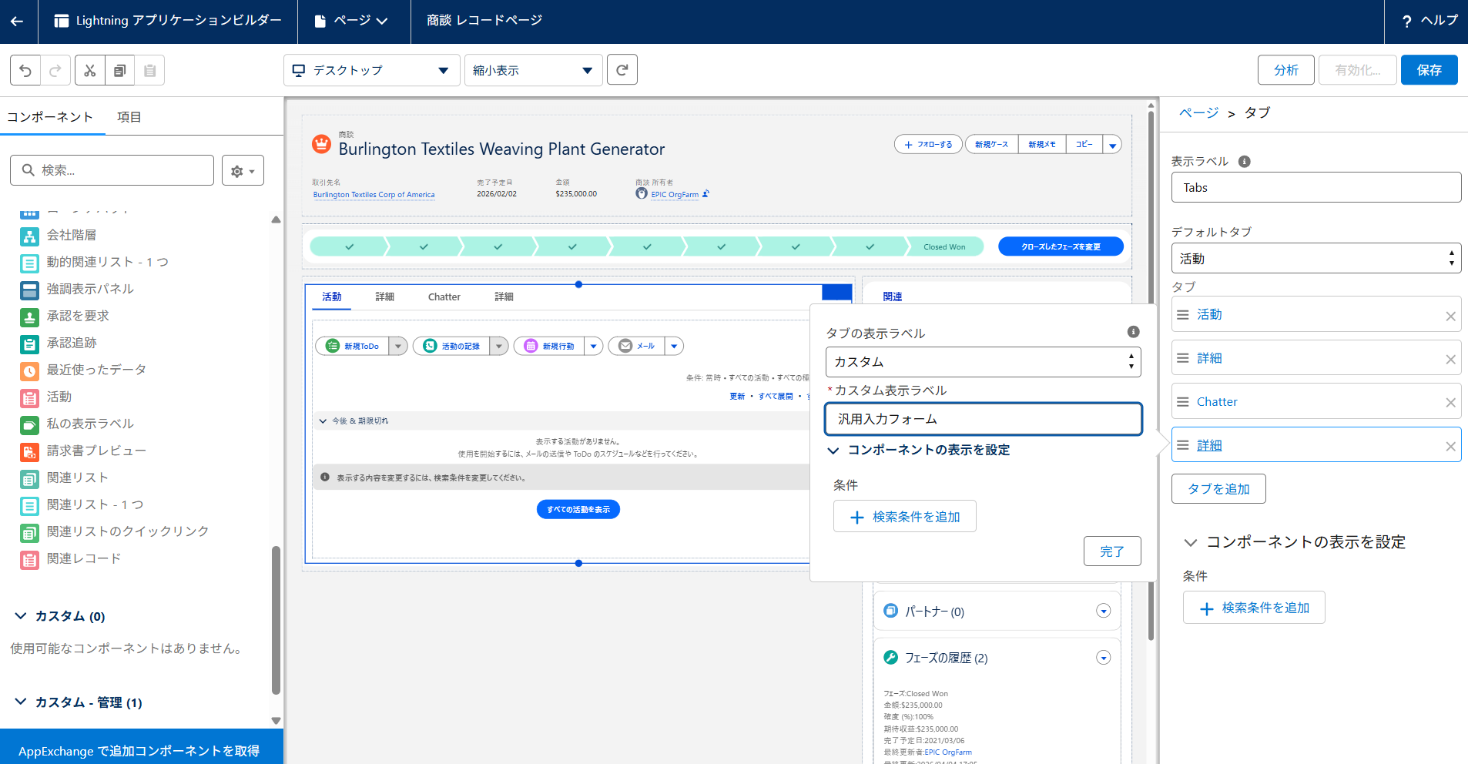The width and height of the screenshot is (1468, 764).
Task: Click the カスタム表示ラベル input field
Action: [x=983, y=420]
